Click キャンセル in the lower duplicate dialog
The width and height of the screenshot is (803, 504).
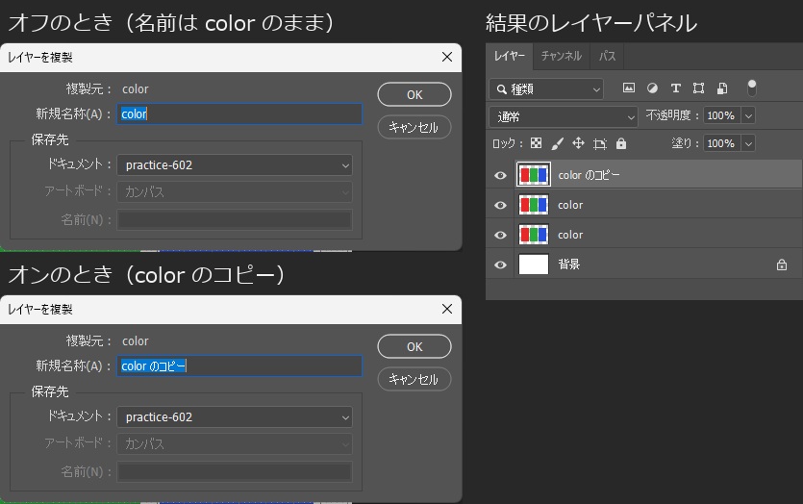point(414,379)
